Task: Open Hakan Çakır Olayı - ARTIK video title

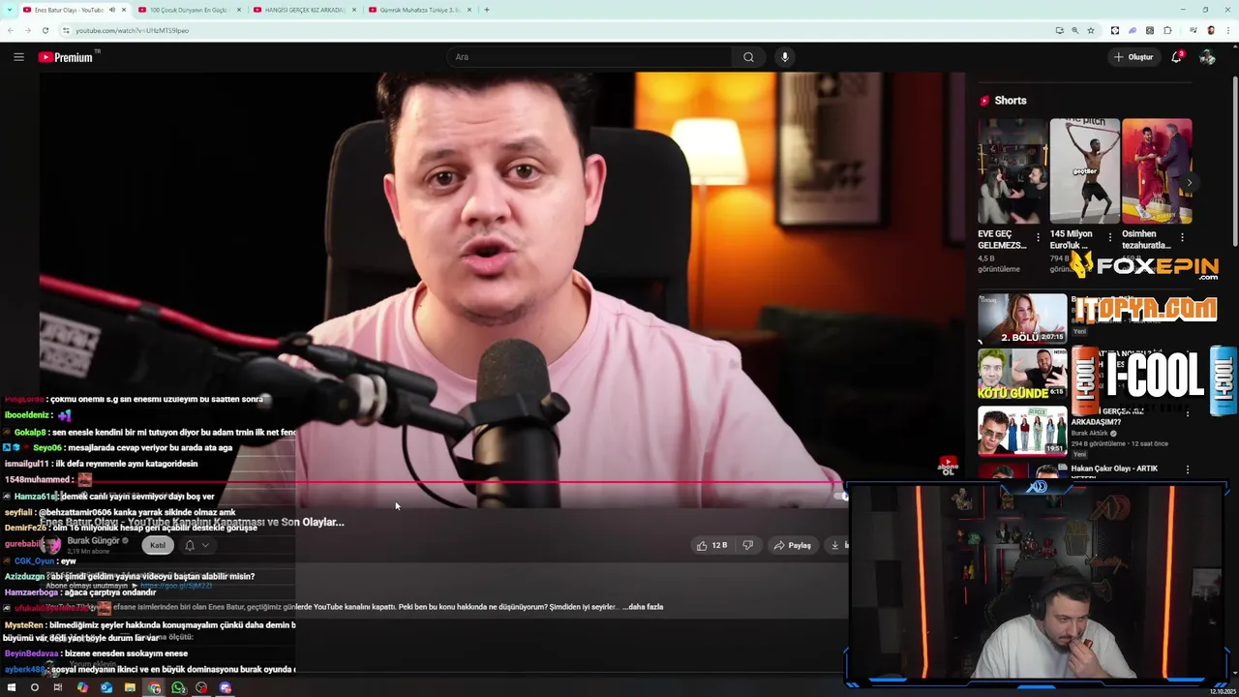Action: point(1114,469)
